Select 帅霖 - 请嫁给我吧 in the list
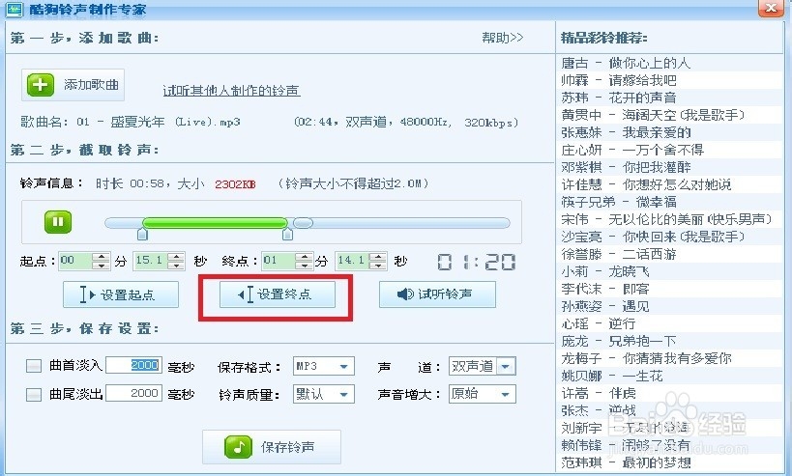 tap(671, 80)
